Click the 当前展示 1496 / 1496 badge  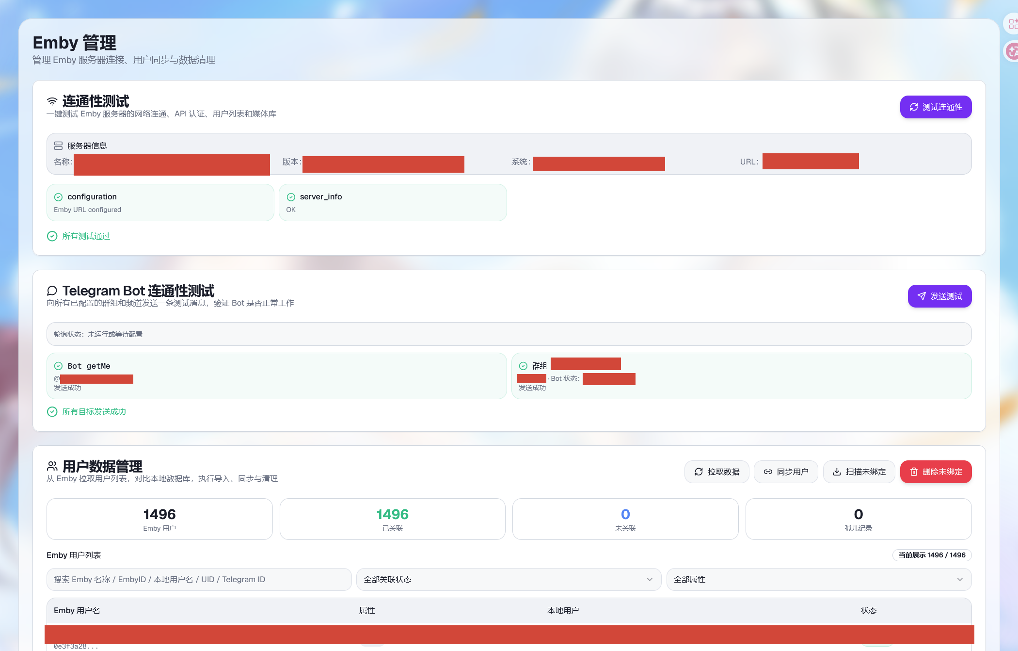coord(932,555)
